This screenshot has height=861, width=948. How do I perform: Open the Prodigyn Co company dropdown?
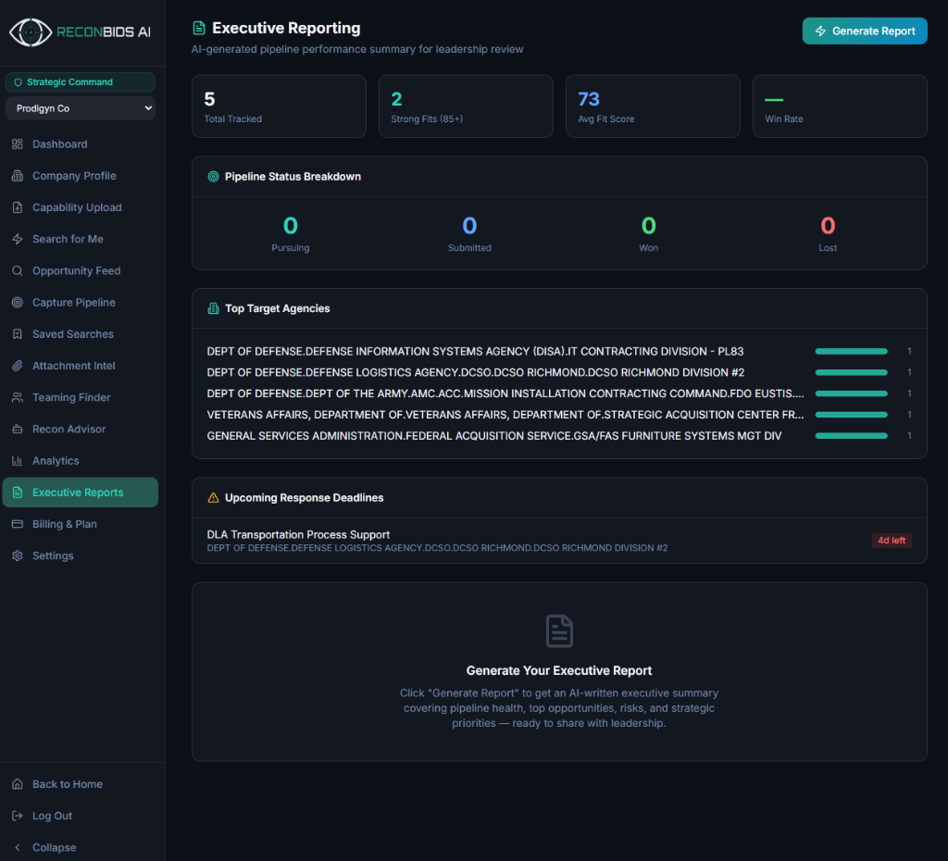coord(81,108)
